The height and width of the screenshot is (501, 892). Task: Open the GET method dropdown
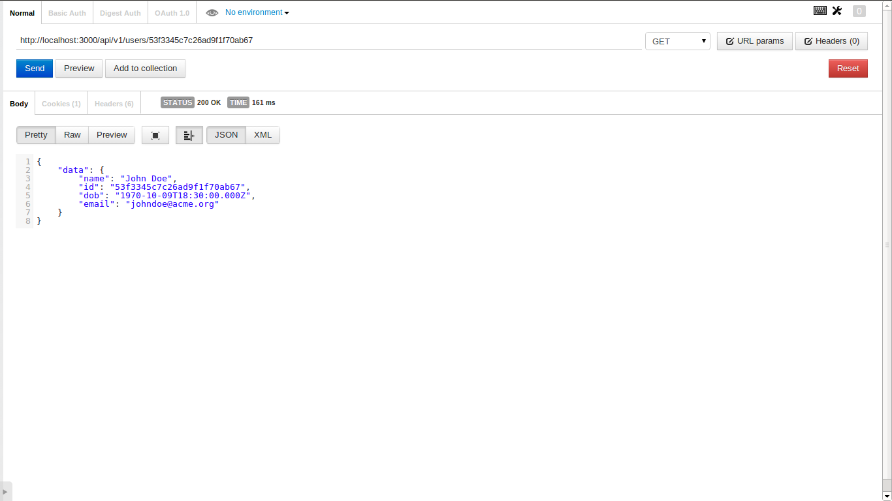[x=678, y=41]
